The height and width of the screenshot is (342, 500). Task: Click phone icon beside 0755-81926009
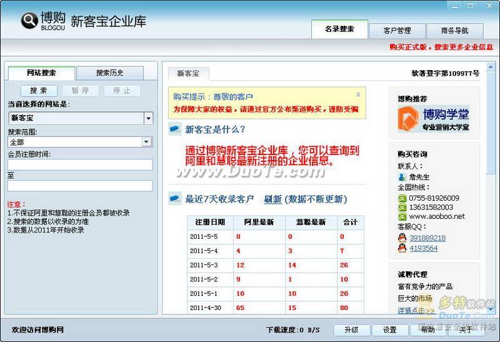402,198
